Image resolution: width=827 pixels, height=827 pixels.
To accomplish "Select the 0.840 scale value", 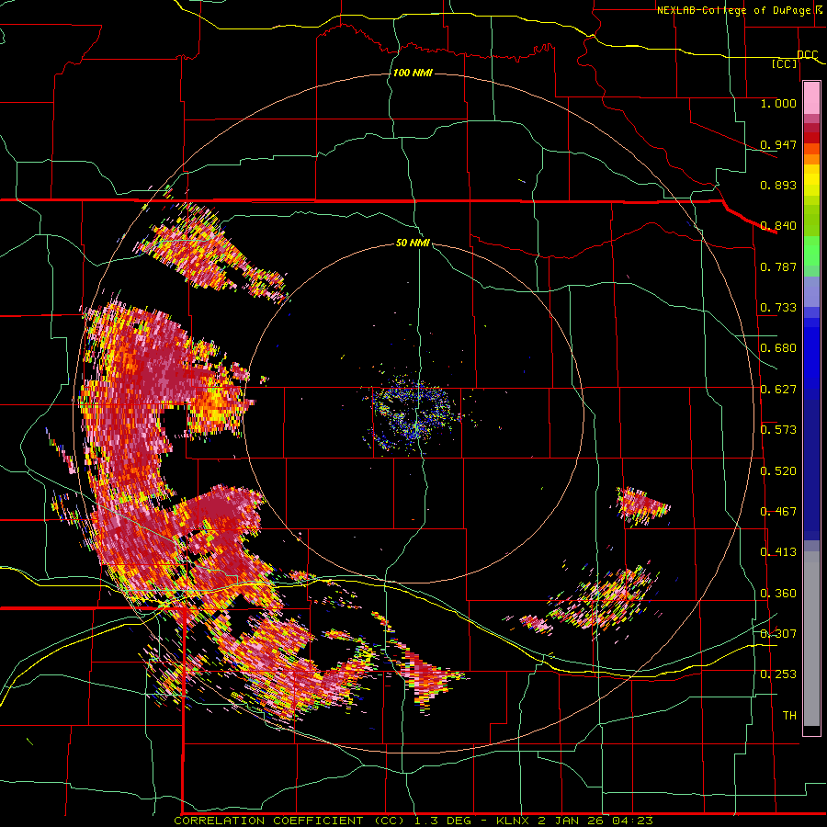I will (778, 226).
